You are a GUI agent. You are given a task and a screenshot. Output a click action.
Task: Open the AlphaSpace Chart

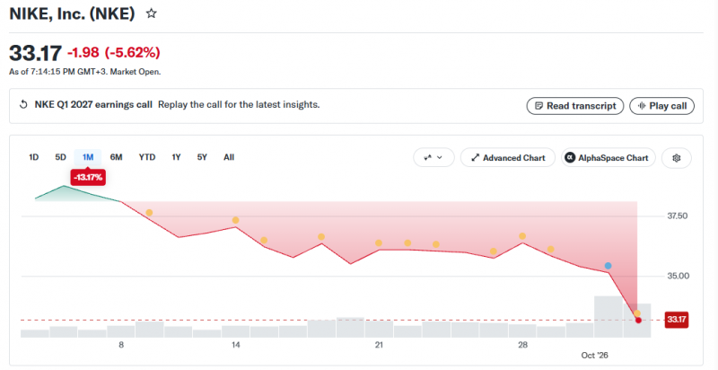click(609, 158)
